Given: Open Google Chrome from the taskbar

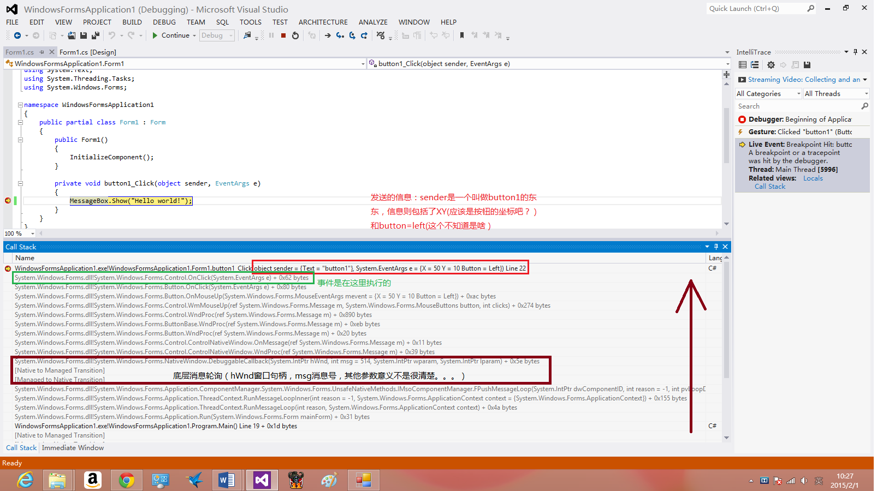Looking at the screenshot, I should click(127, 480).
